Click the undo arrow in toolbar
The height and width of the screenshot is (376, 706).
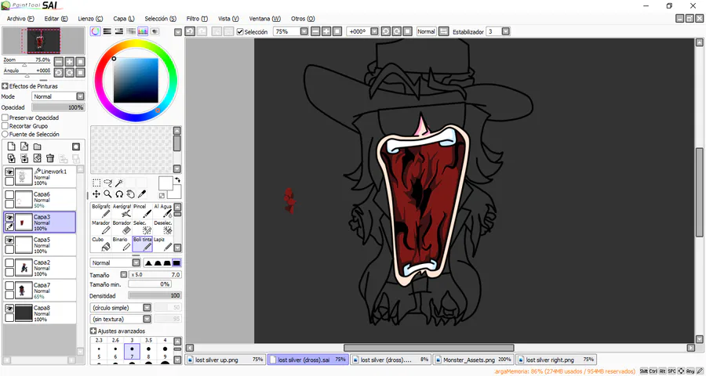[190, 31]
